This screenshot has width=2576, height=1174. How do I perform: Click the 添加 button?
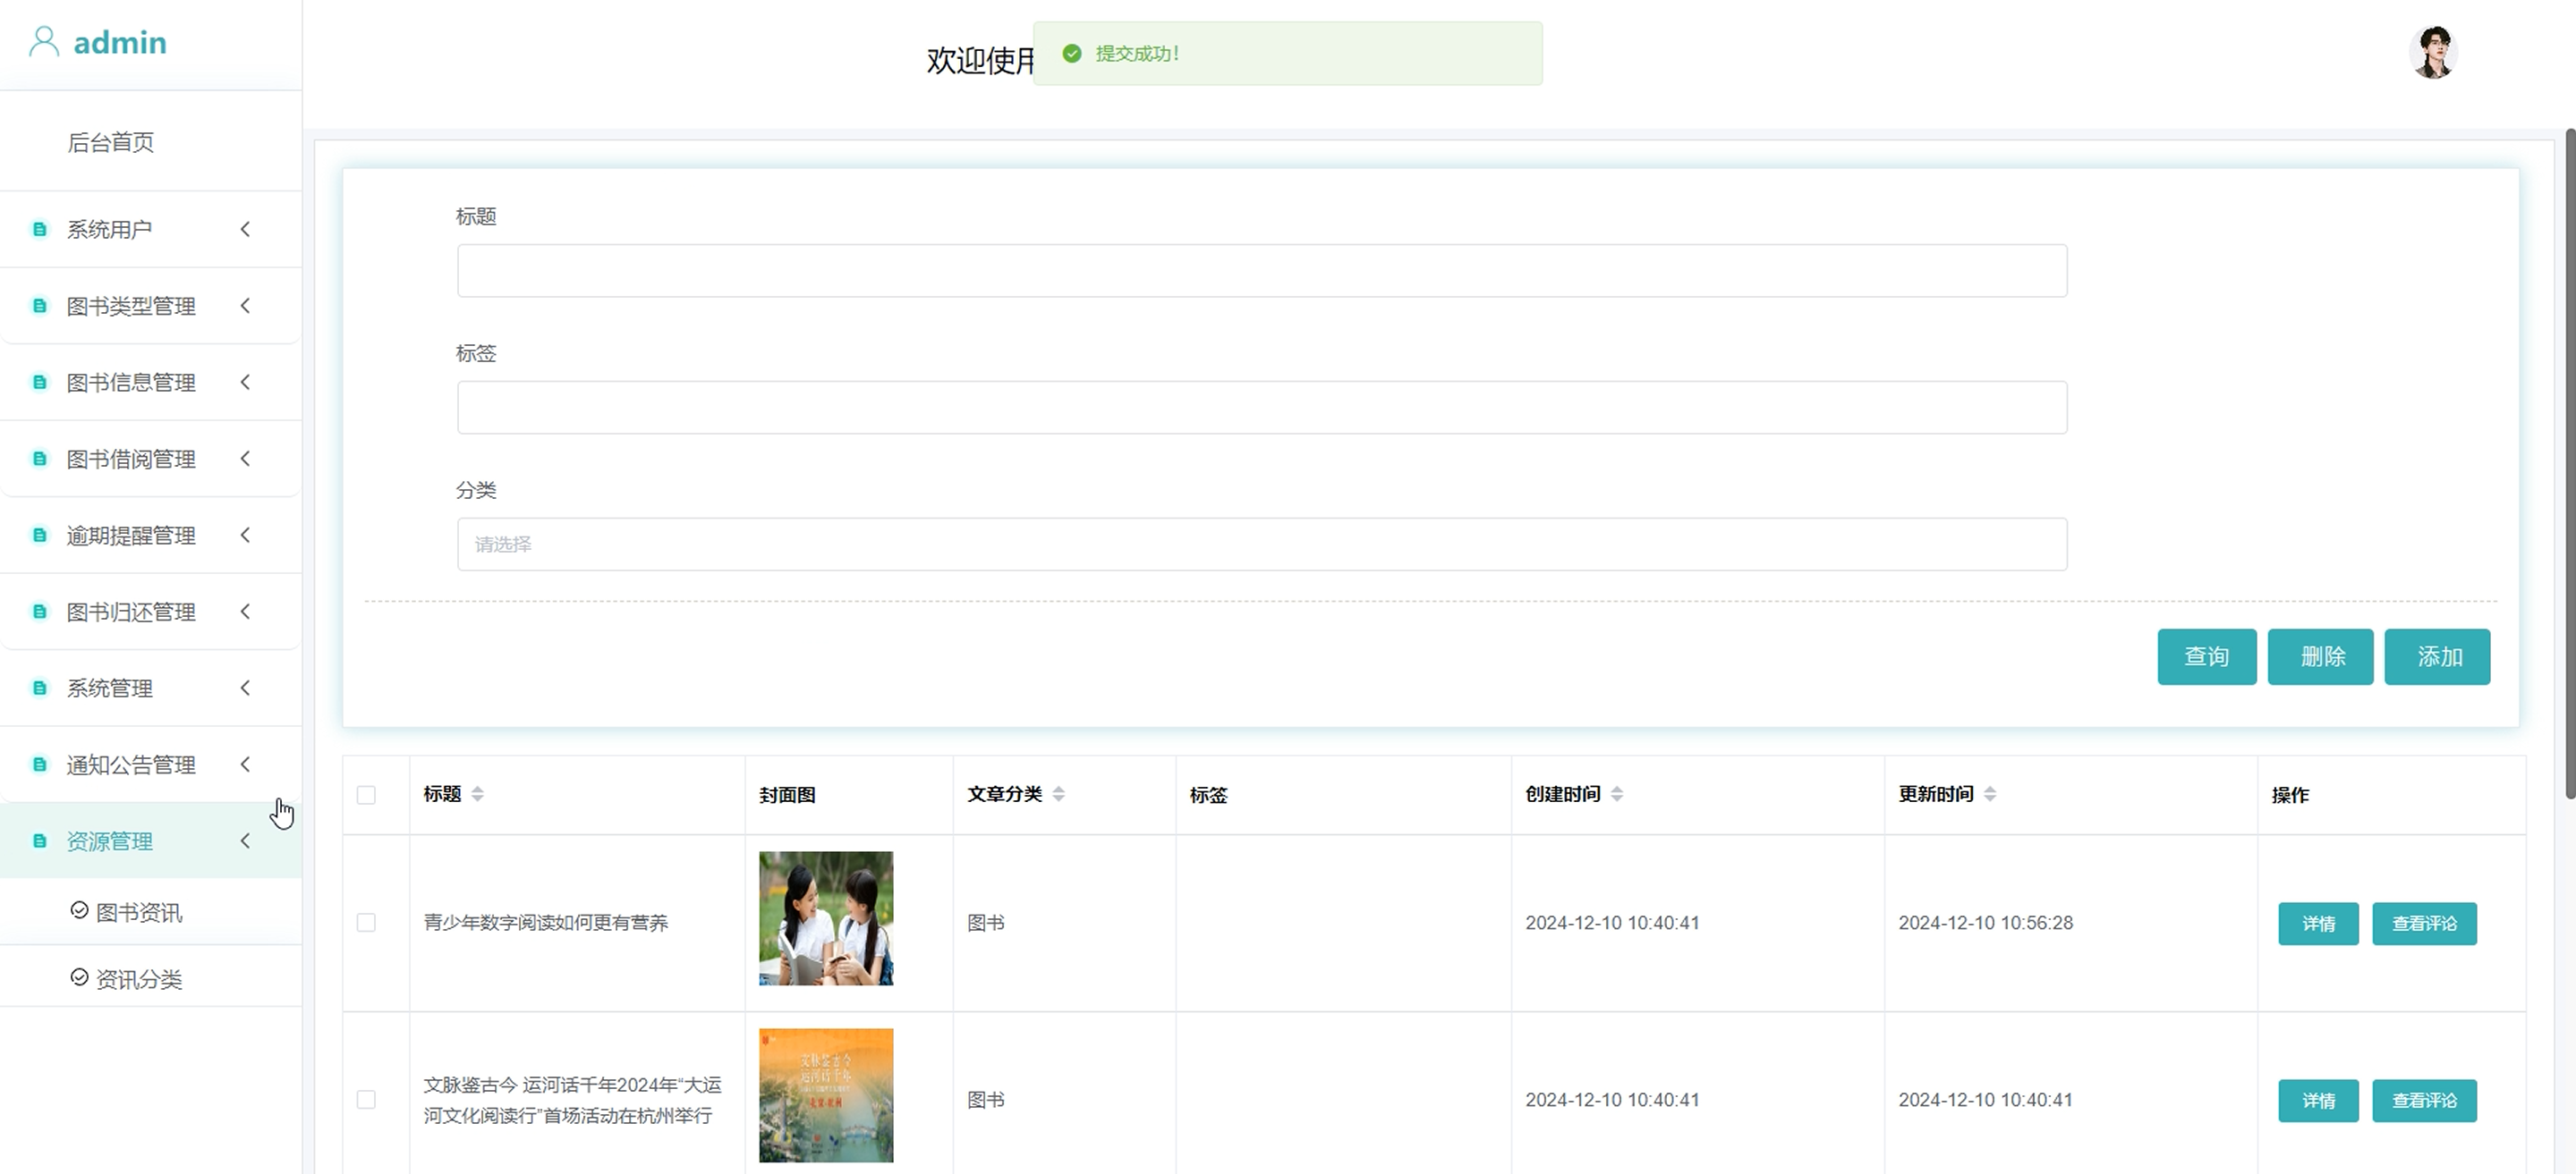coord(2436,656)
